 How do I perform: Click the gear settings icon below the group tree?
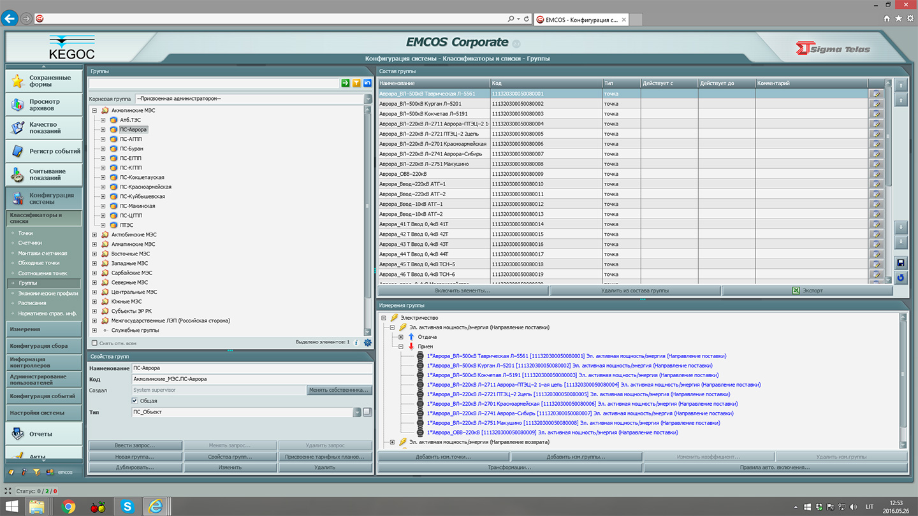[367, 343]
